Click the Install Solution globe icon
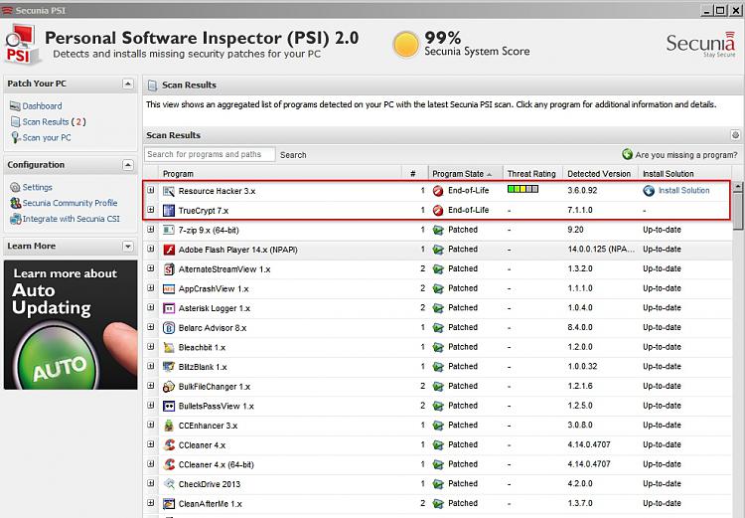 pyautogui.click(x=649, y=191)
